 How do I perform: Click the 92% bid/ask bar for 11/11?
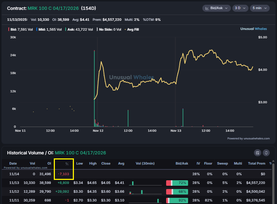[x=177, y=200]
